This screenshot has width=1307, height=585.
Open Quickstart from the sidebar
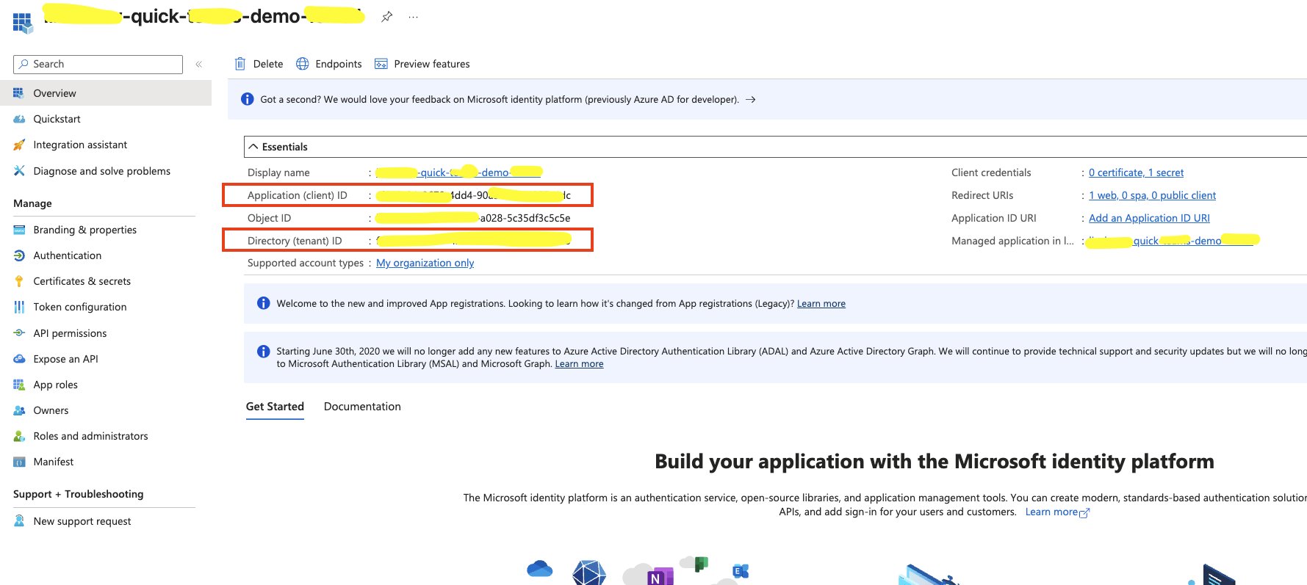(57, 119)
